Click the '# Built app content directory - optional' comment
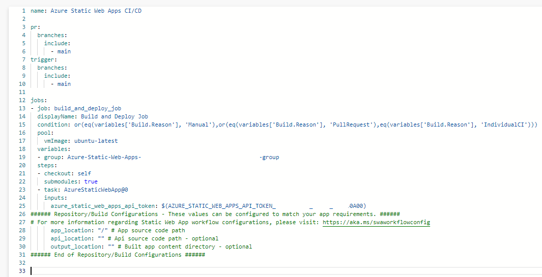The image size is (542, 277). [185, 247]
